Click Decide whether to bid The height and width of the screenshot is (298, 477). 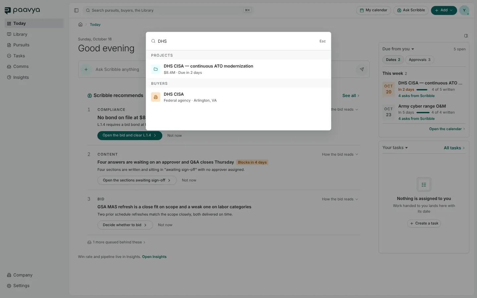(125, 225)
